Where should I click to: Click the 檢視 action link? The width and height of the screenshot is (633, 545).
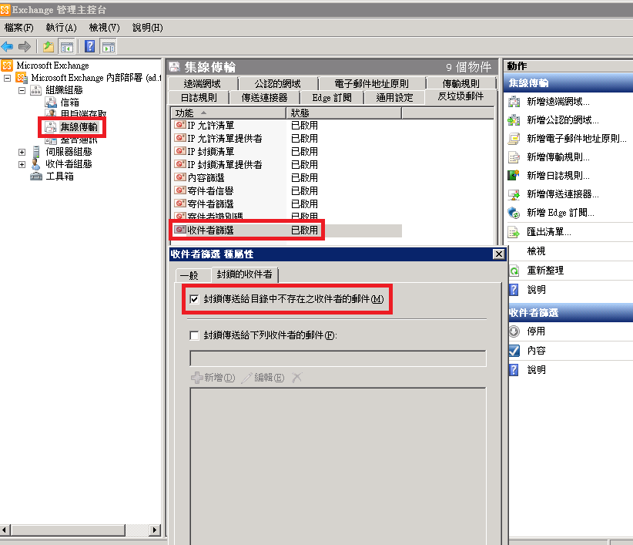[536, 251]
